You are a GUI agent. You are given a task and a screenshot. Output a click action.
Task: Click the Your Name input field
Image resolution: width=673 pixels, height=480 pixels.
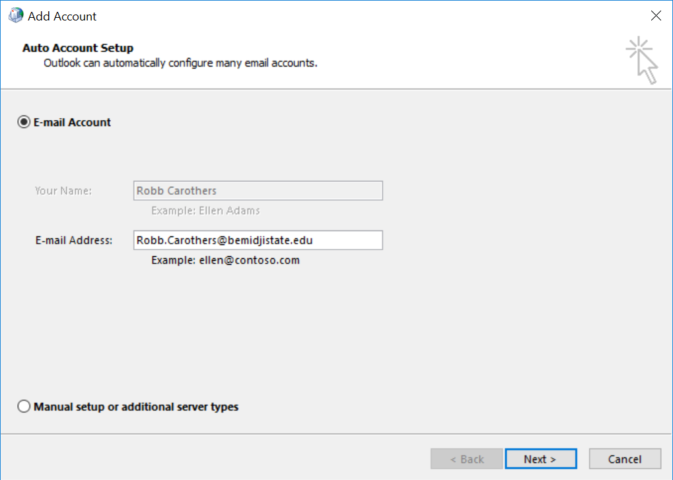point(258,190)
